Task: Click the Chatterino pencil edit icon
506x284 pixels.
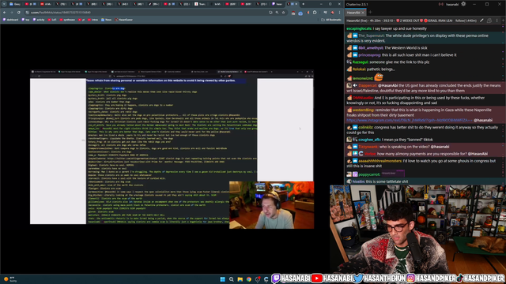Action: [481, 21]
